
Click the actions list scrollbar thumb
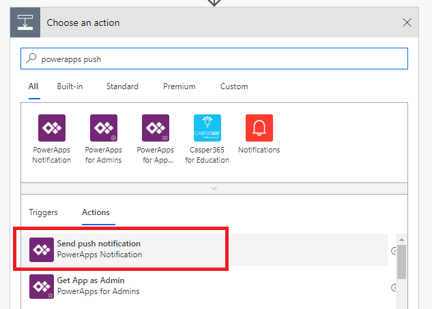pos(401,262)
